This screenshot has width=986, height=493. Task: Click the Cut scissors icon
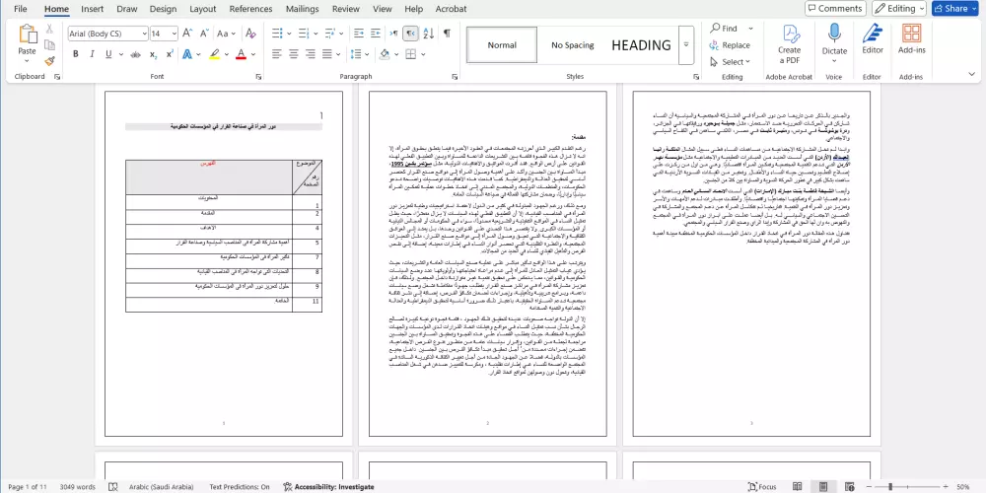click(x=49, y=29)
